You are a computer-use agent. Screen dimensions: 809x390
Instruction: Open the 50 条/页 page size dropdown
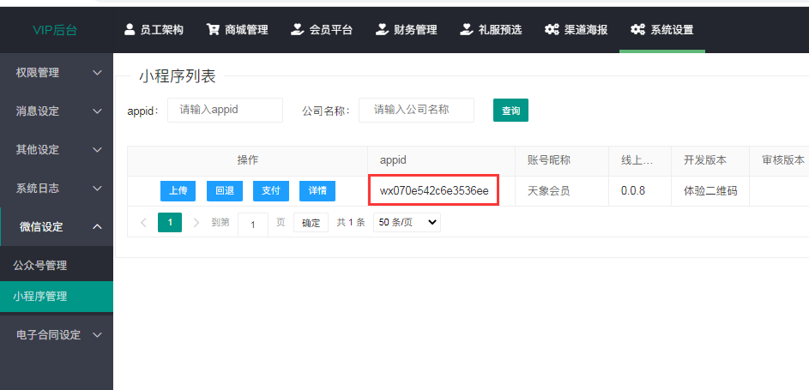click(x=407, y=223)
